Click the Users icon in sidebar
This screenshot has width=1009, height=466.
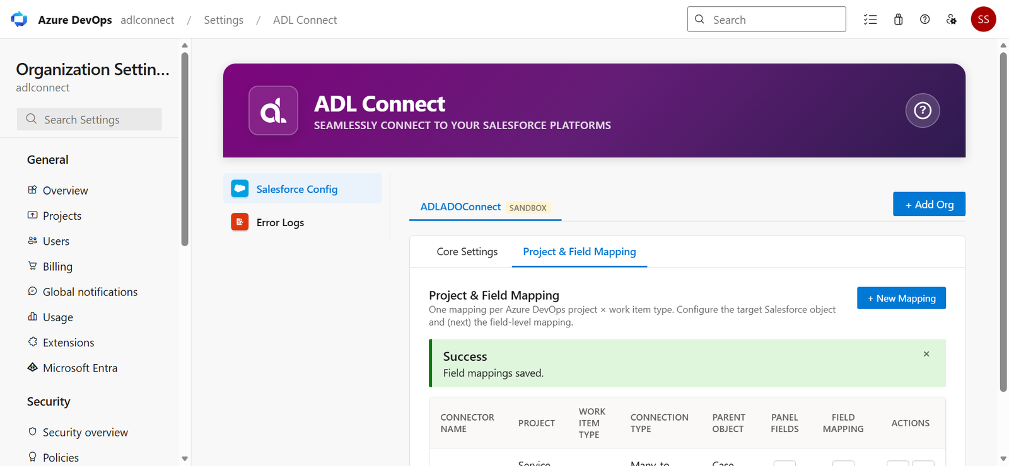pyautogui.click(x=32, y=241)
